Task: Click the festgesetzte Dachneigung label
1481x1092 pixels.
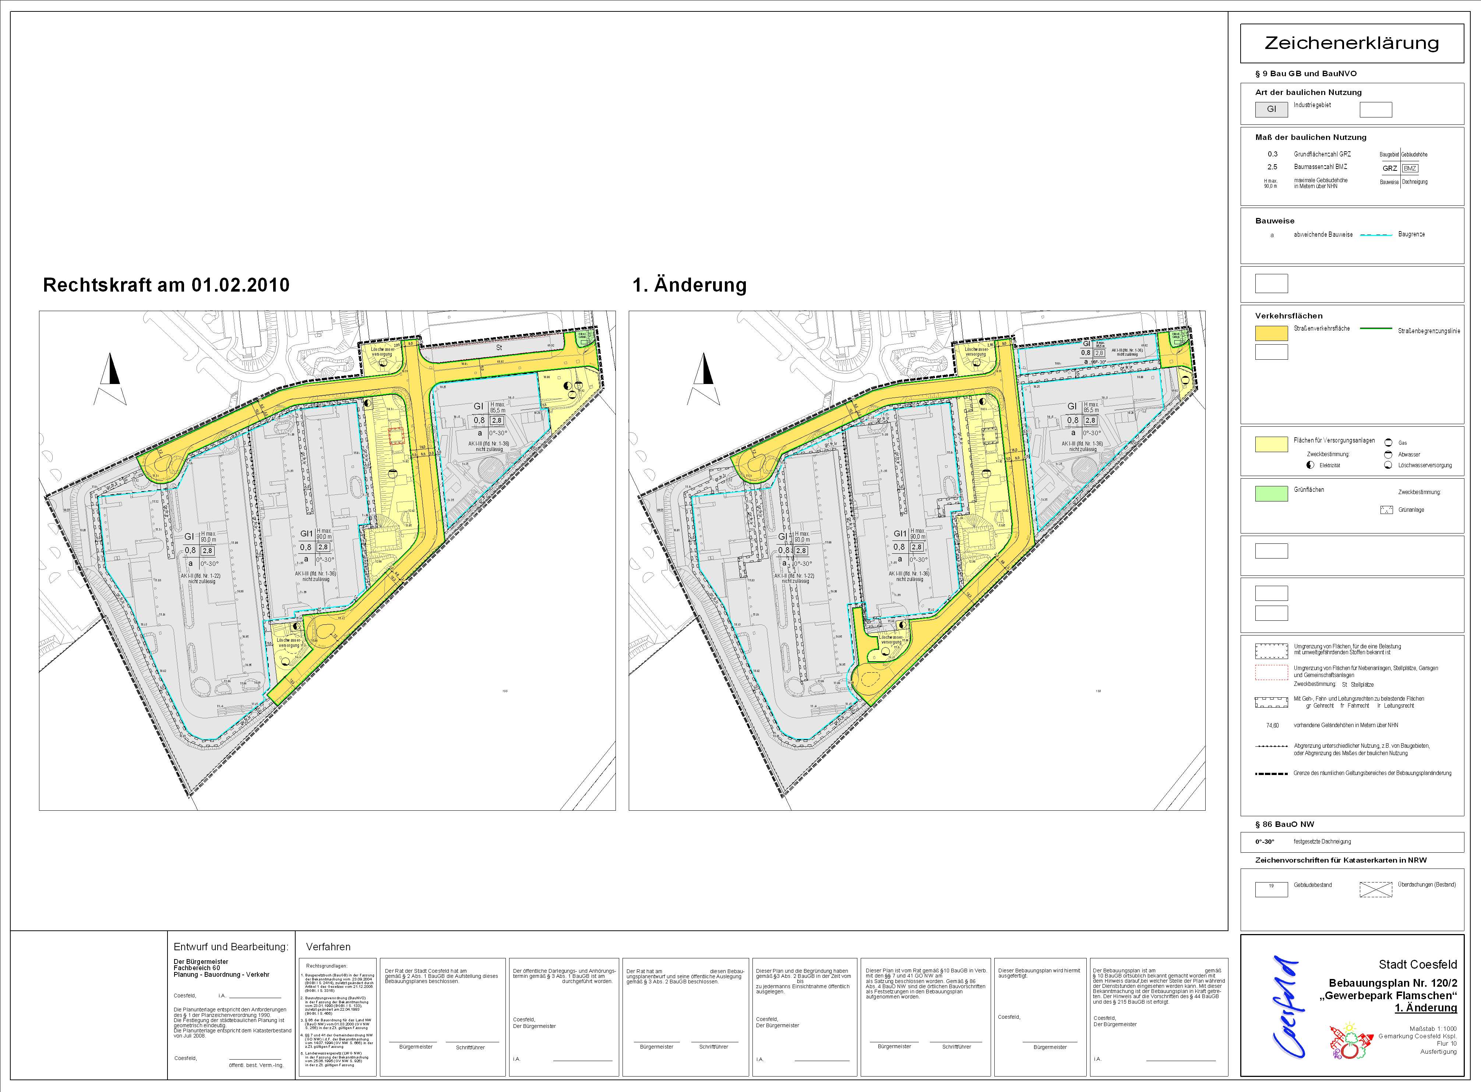Action: [x=1322, y=842]
